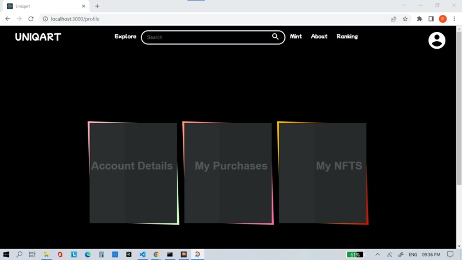The width and height of the screenshot is (462, 260).
Task: Open File Explorer from taskbar
Action: (46, 254)
